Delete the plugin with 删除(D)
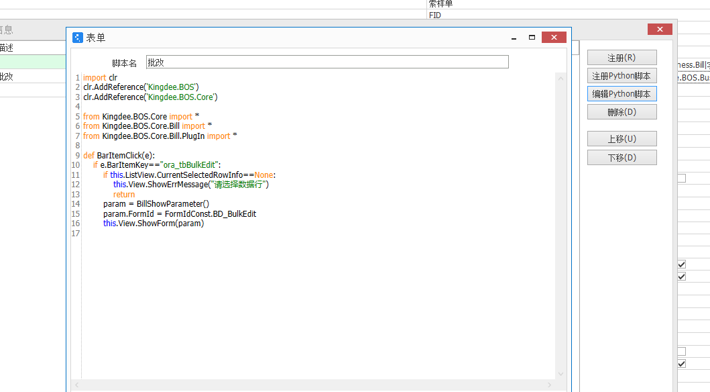The height and width of the screenshot is (392, 710). (622, 112)
